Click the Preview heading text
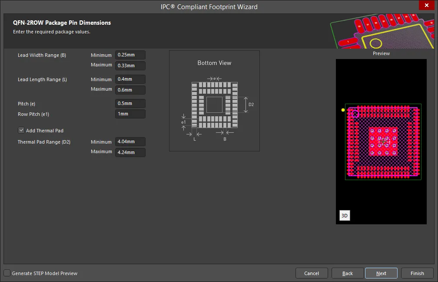This screenshot has height=282, width=438. [x=381, y=53]
